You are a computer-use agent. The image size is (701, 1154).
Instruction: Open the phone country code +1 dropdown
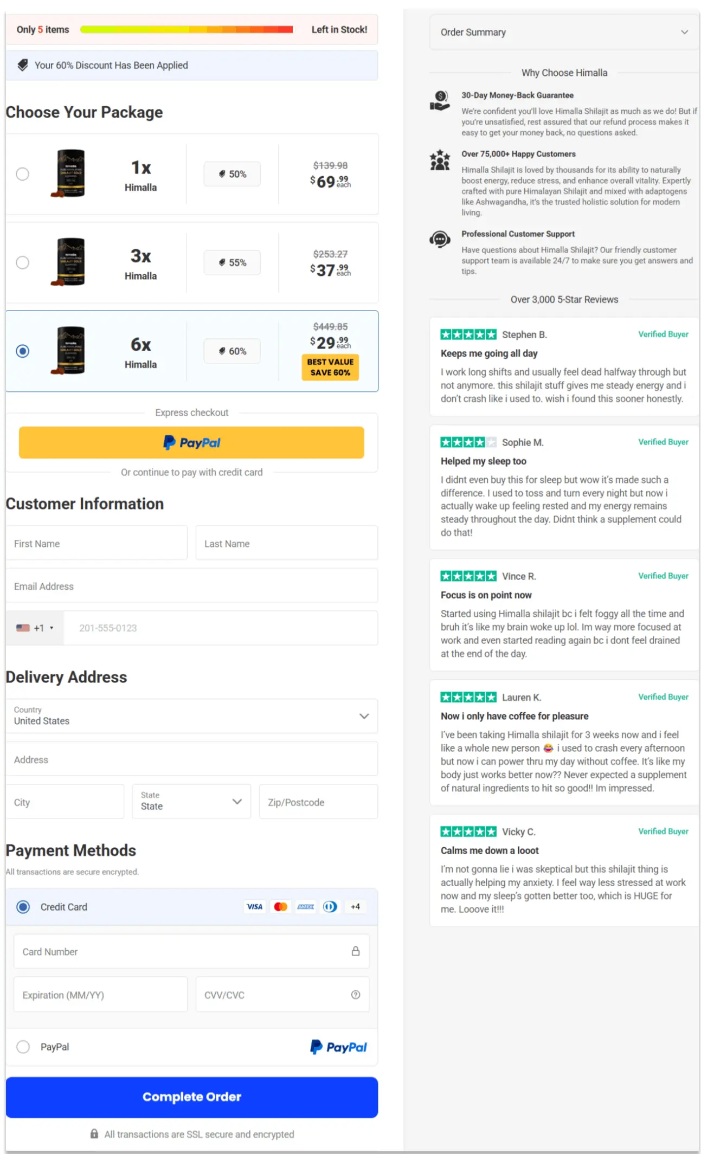point(35,628)
